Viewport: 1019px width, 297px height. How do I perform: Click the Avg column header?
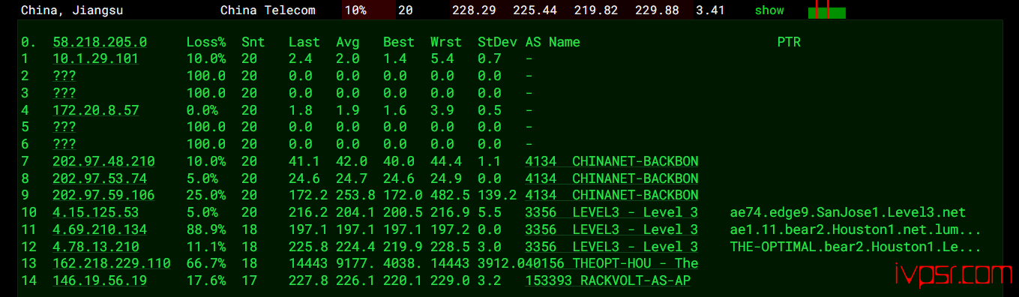click(348, 42)
